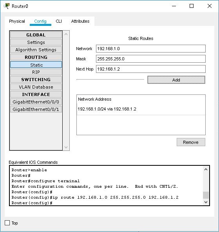Remove the selected static route
Viewport: 219px width, 232px height.
[x=191, y=142]
